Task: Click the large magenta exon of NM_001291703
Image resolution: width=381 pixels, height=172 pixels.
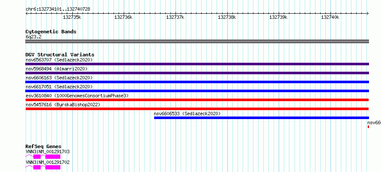Action: point(53,157)
